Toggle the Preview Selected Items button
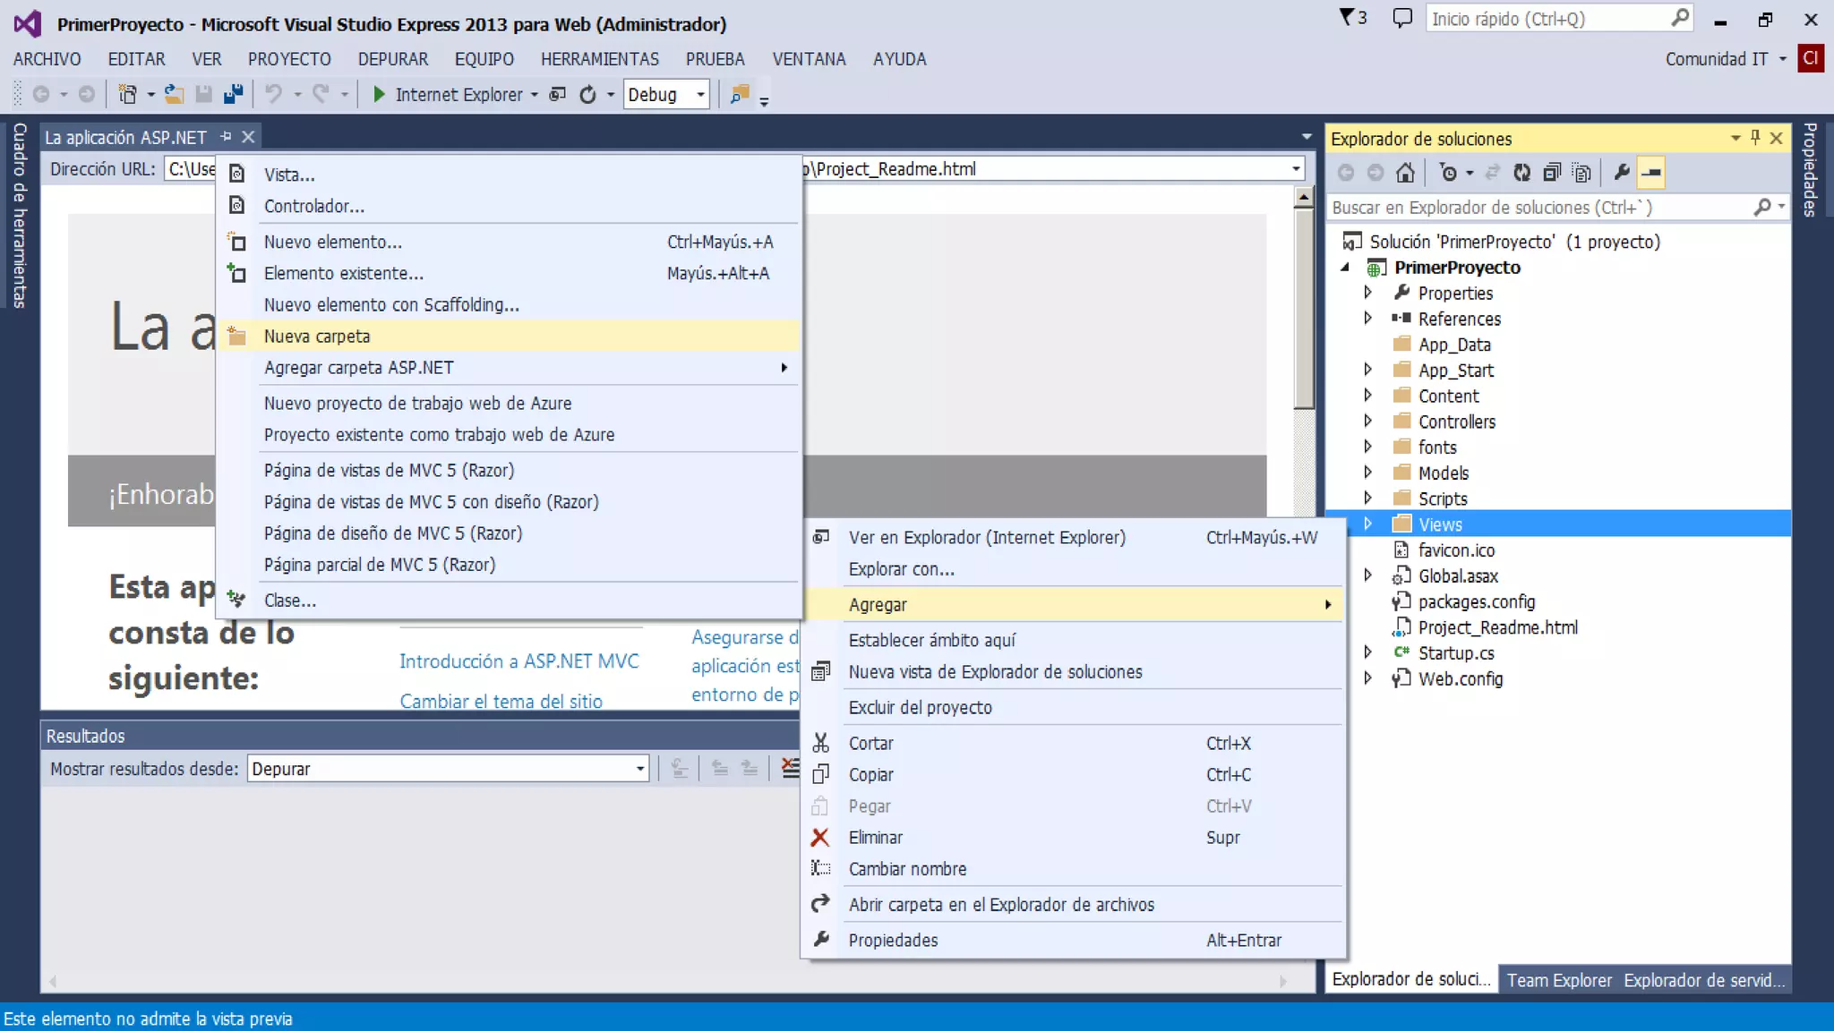This screenshot has width=1834, height=1031. pyautogui.click(x=1651, y=173)
